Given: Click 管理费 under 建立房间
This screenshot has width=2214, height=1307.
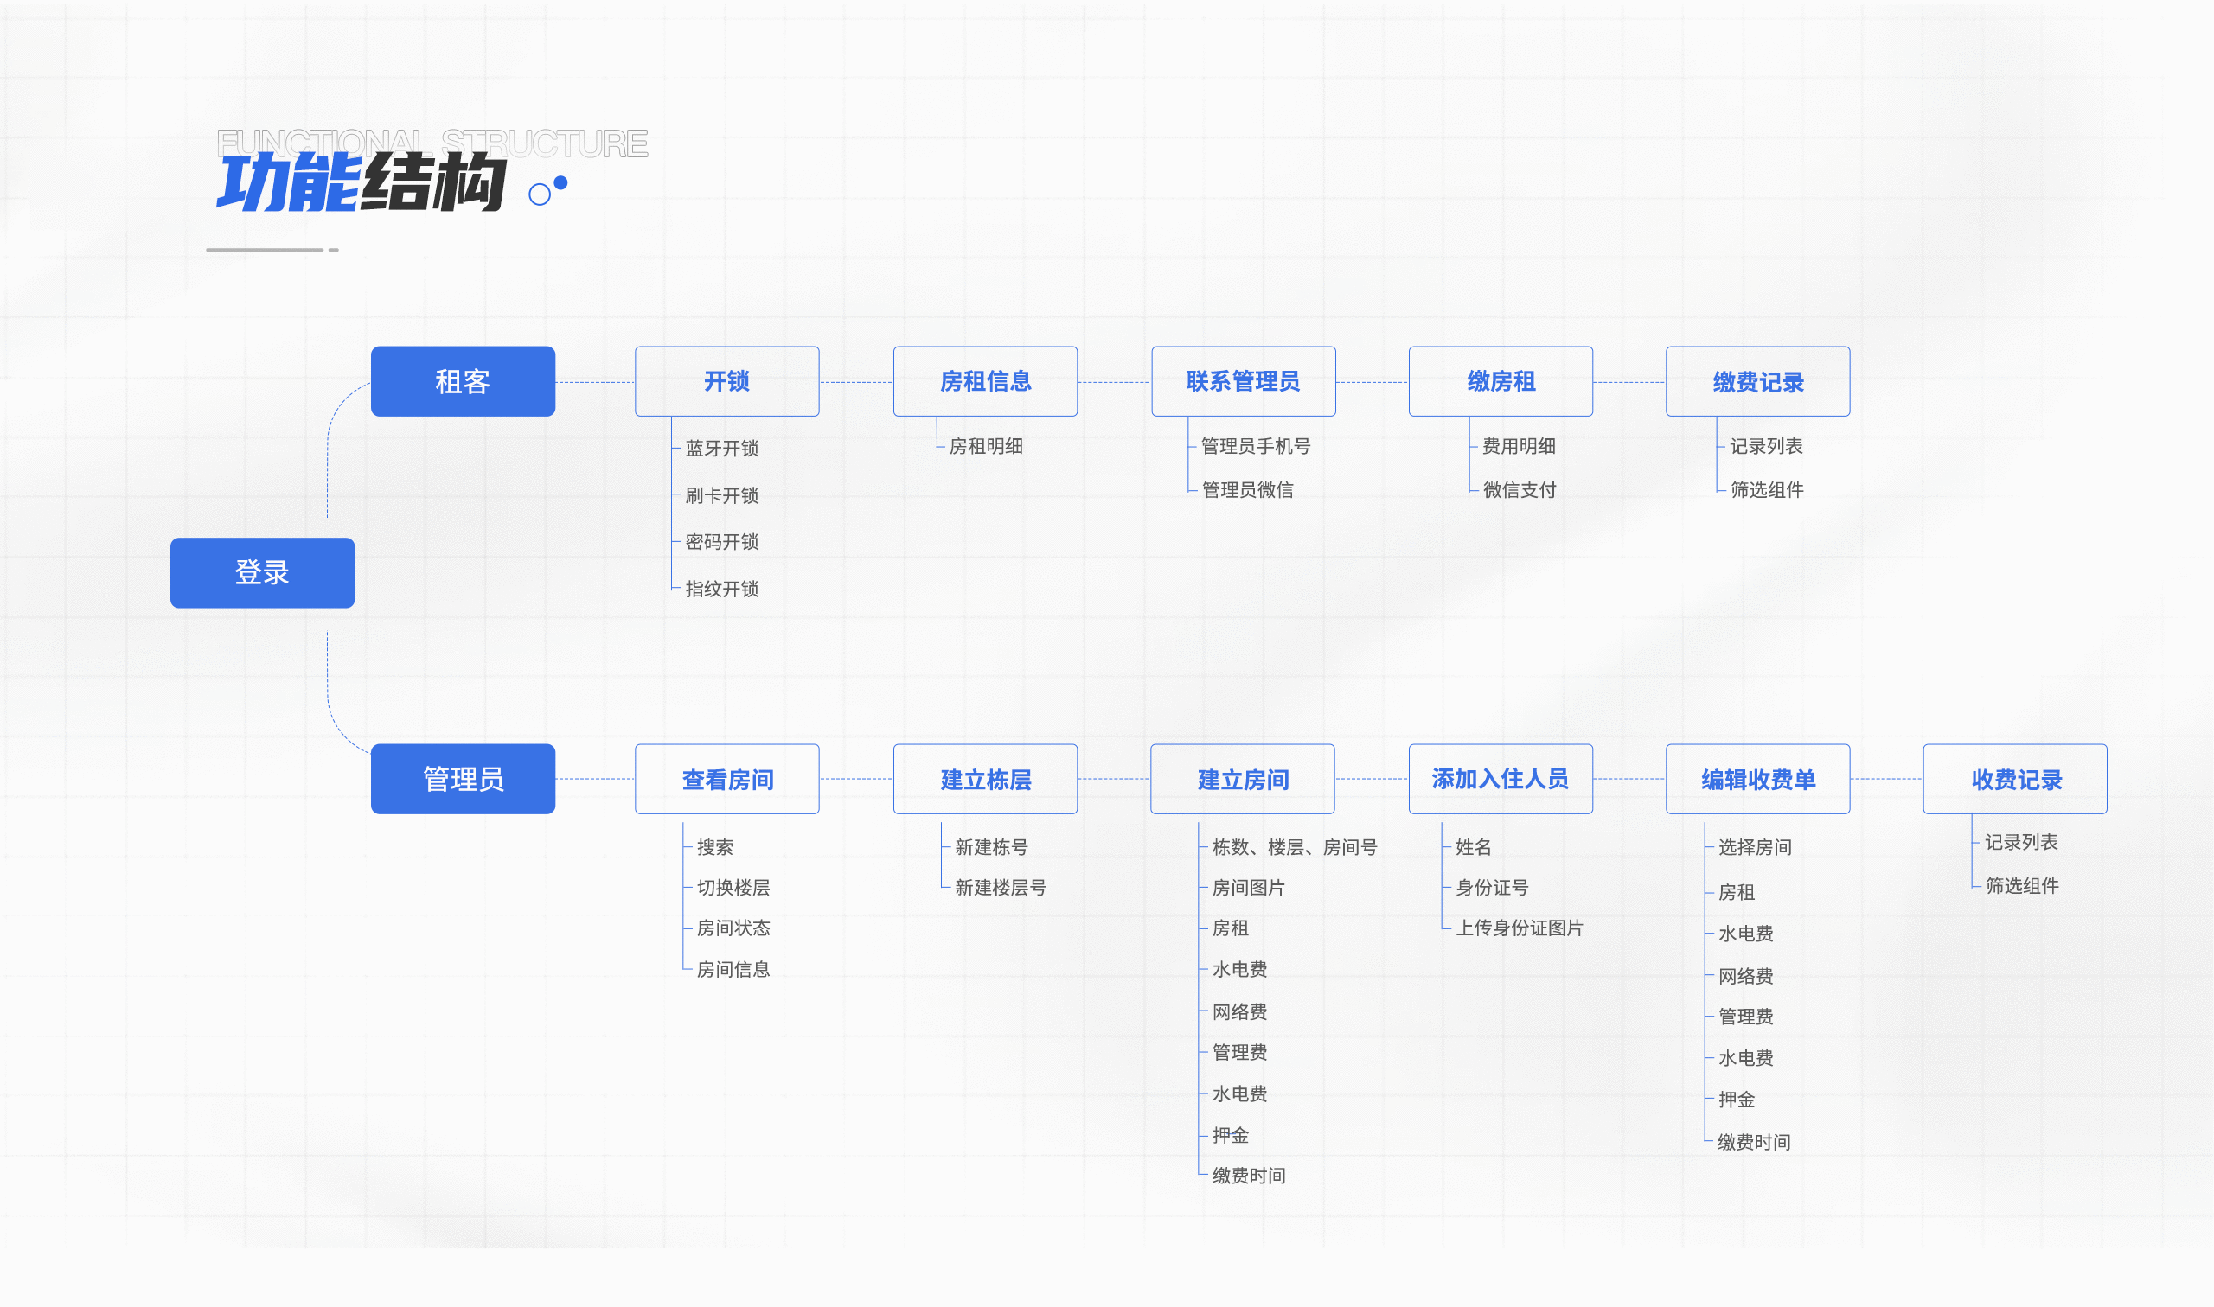Looking at the screenshot, I should [1240, 1053].
